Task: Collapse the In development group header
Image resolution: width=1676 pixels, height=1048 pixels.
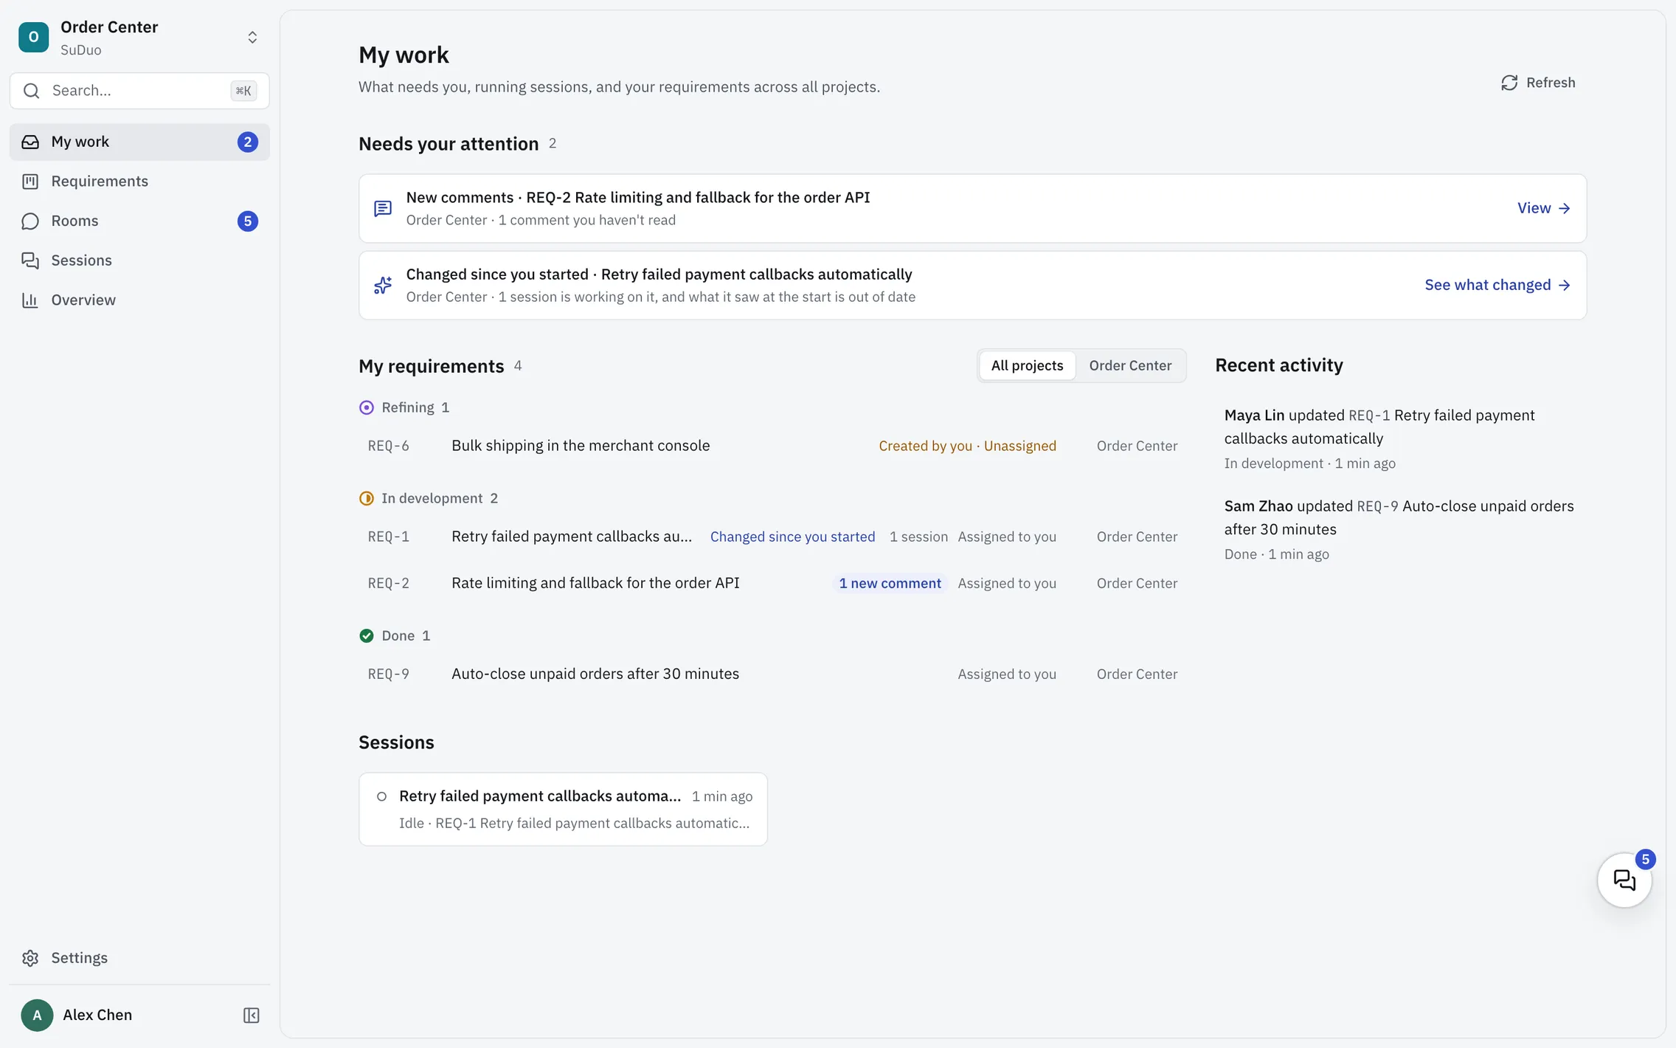Action: point(429,498)
